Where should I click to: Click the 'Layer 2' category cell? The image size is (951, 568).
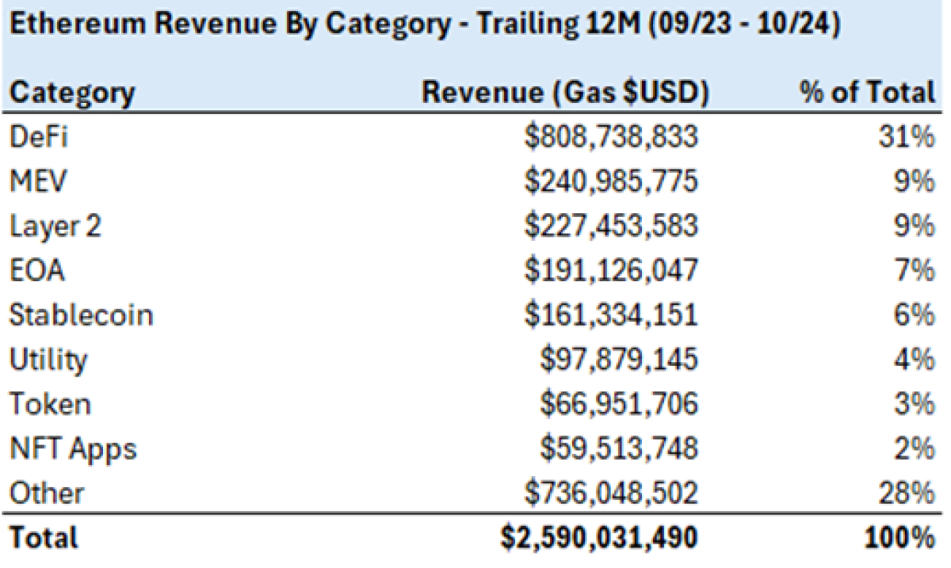pos(55,227)
